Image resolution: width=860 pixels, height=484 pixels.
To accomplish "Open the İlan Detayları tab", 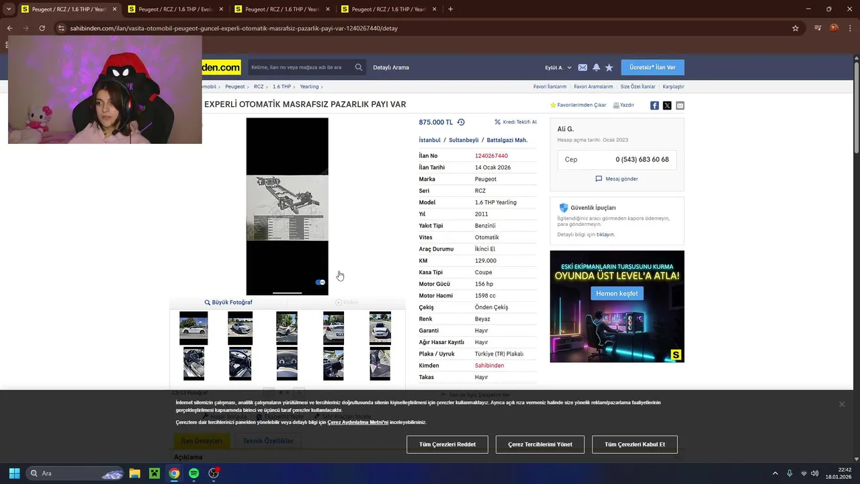I will pos(202,441).
